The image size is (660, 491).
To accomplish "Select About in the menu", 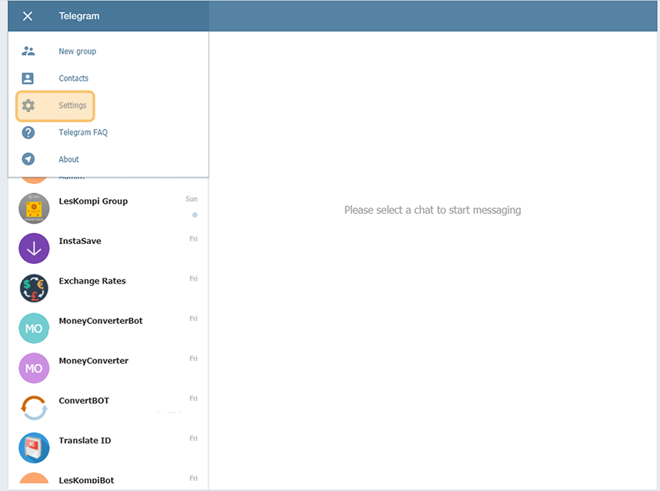I will coord(69,159).
